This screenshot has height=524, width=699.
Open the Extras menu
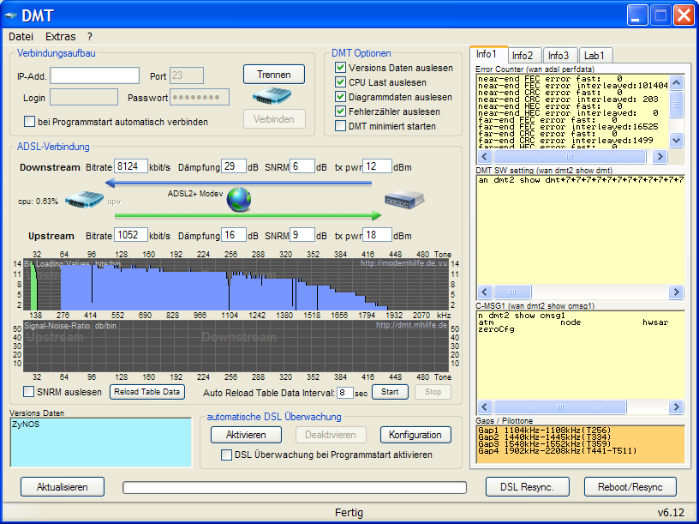click(60, 37)
